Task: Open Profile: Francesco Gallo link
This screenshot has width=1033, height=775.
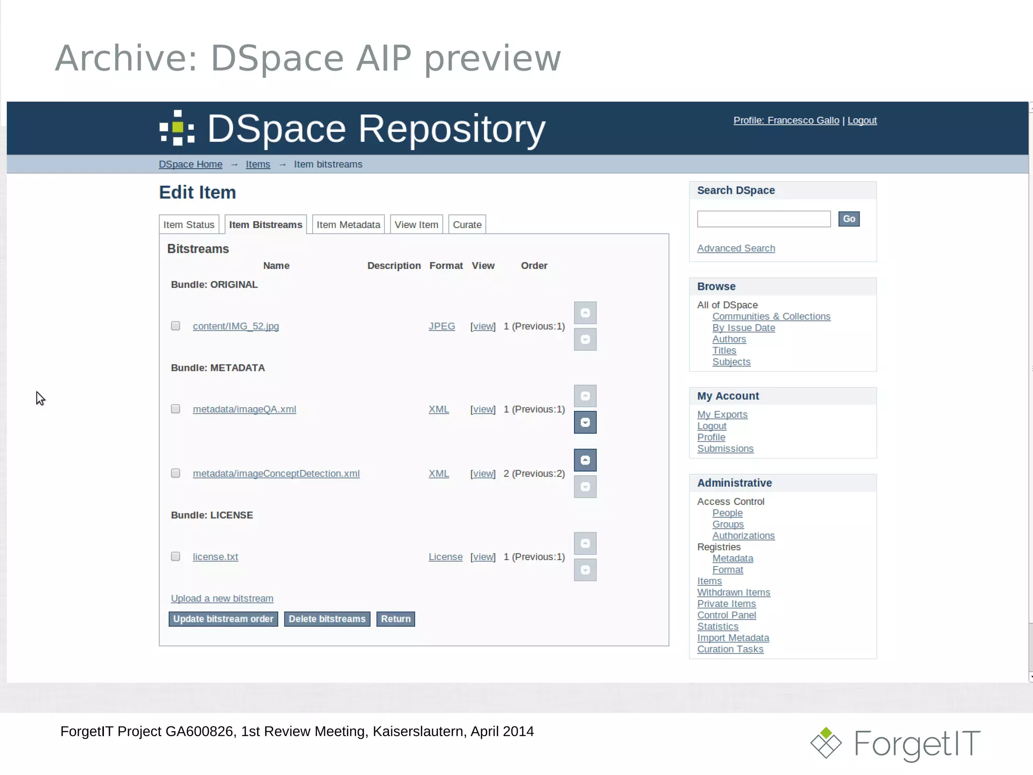Action: point(786,121)
